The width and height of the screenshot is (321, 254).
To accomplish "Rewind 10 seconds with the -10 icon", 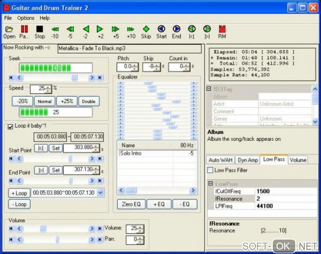I will 55,32.
